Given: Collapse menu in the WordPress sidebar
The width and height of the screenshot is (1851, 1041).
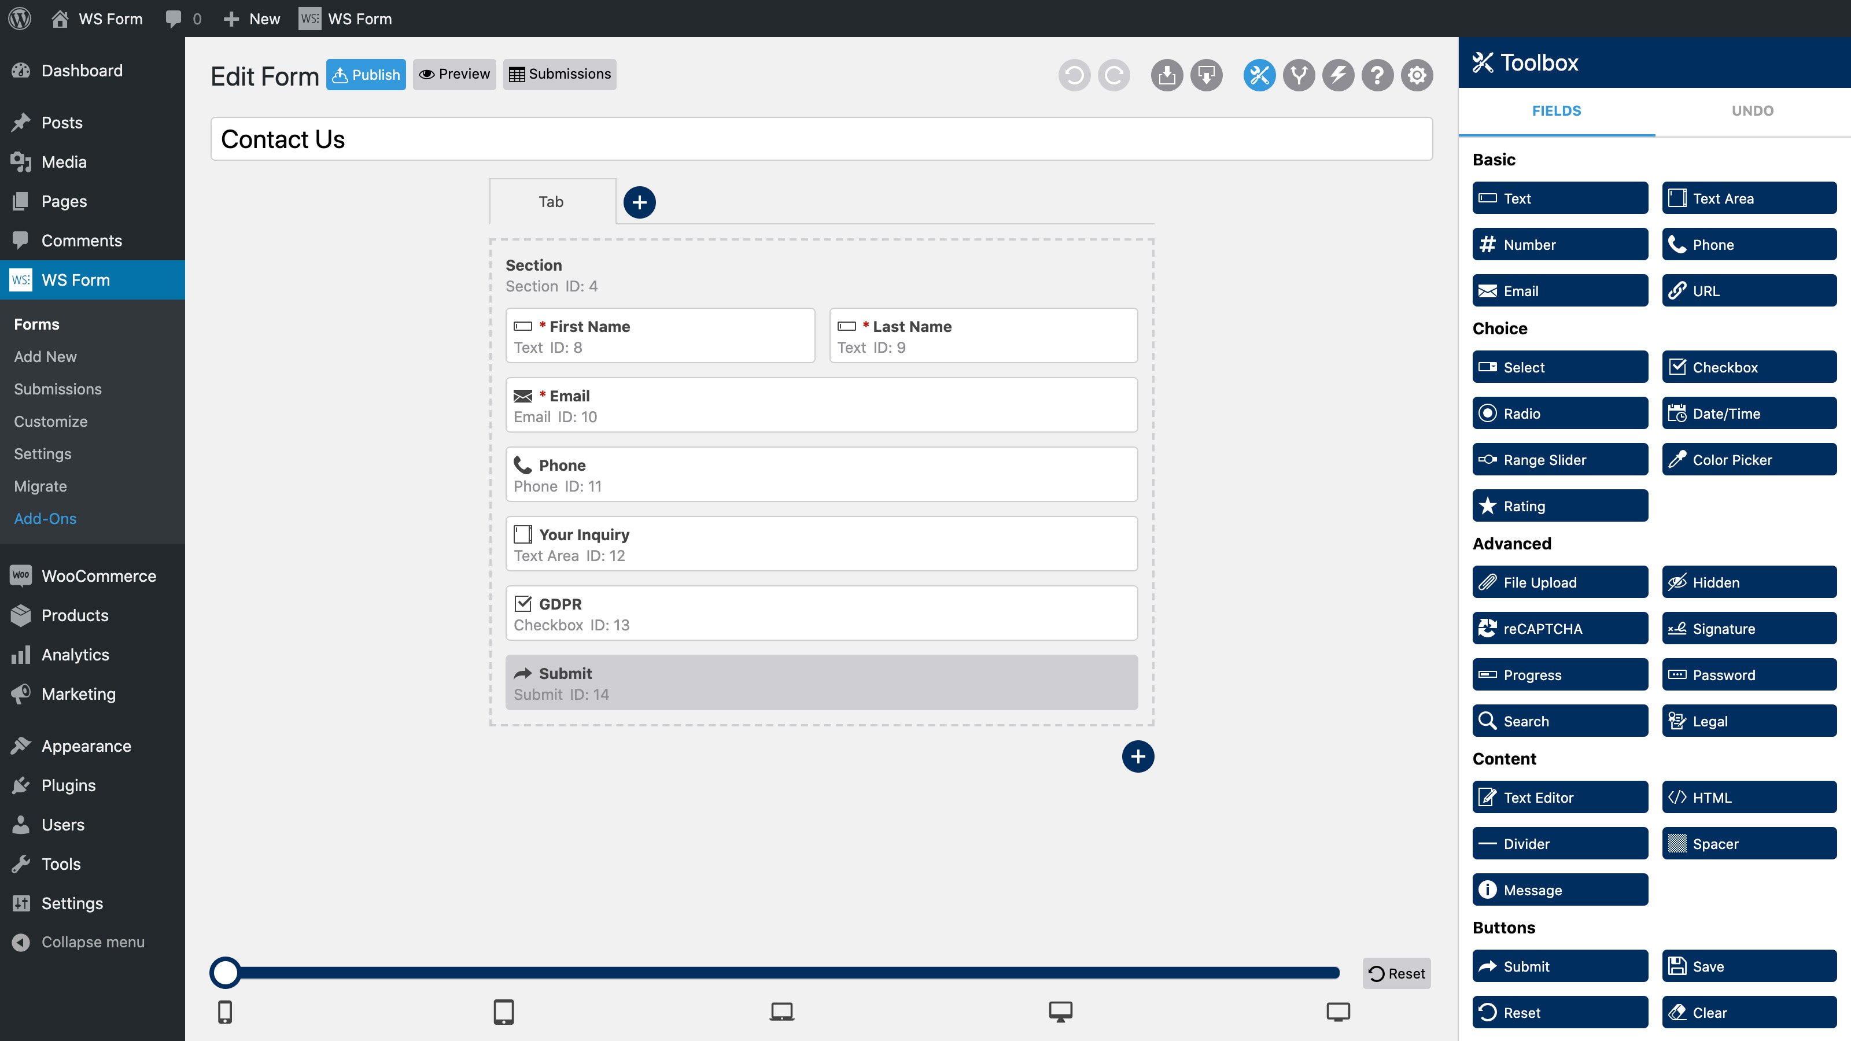Looking at the screenshot, I should 93,942.
